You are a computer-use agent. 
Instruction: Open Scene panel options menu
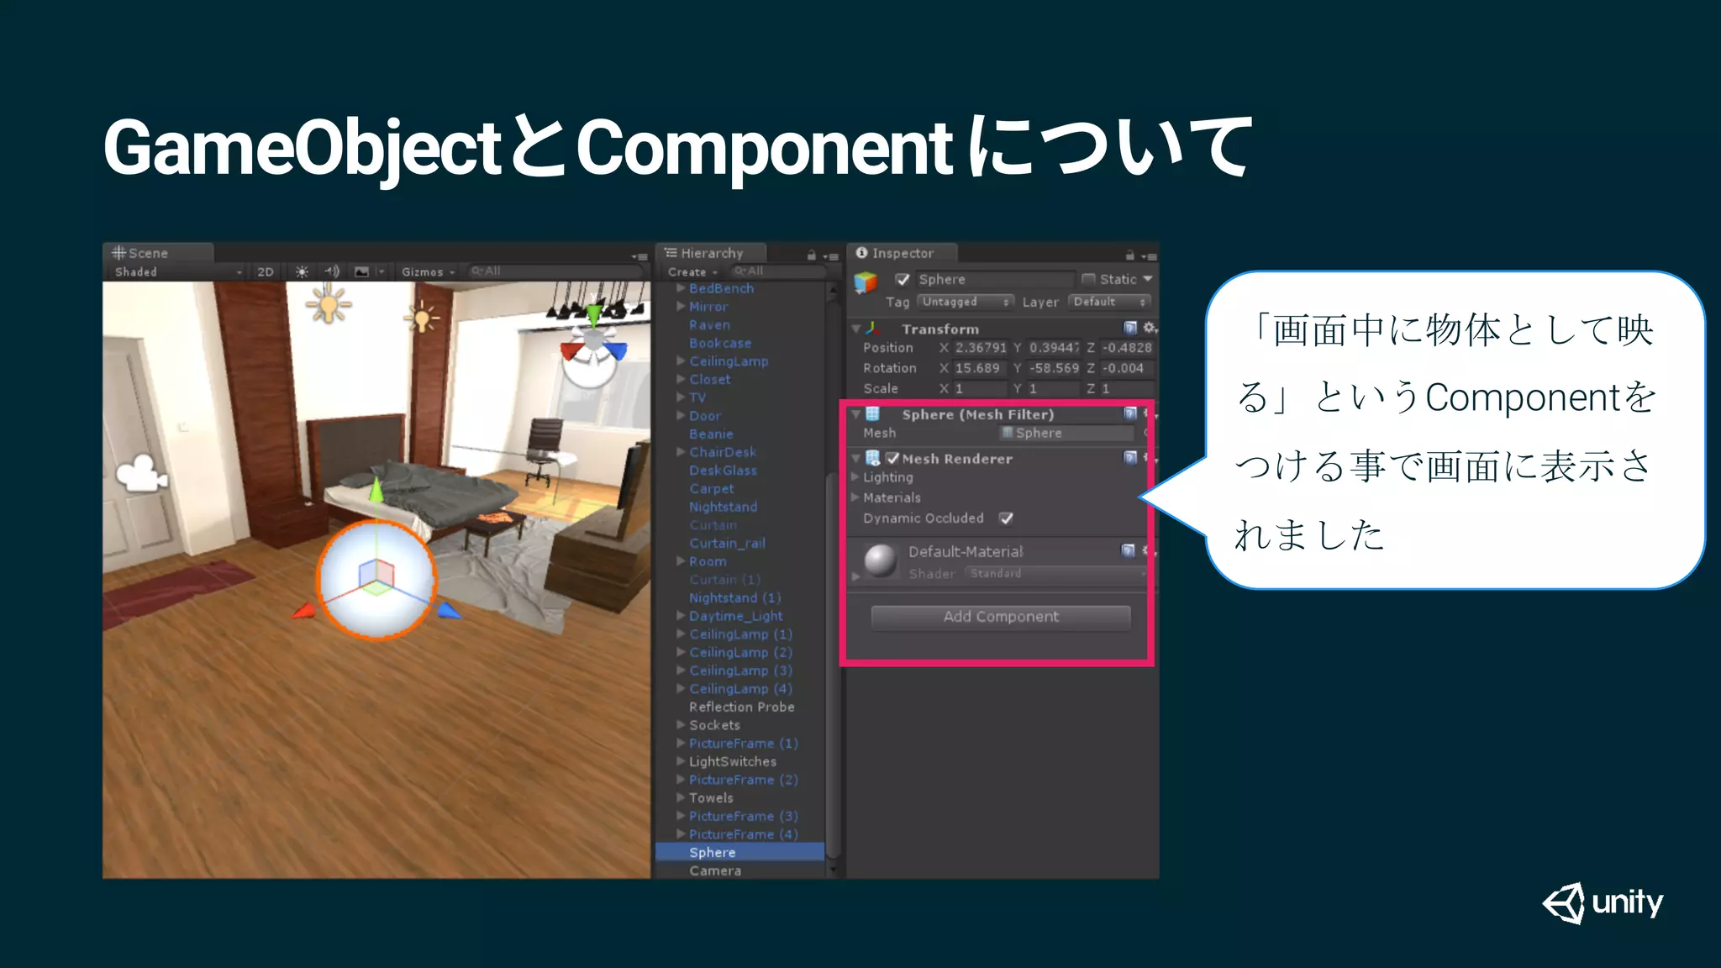click(x=639, y=256)
